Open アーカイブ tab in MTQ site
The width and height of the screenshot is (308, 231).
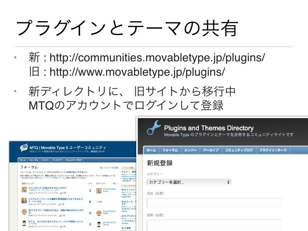tap(57, 160)
